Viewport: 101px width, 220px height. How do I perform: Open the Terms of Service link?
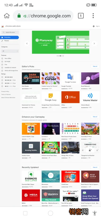pos(6,95)
